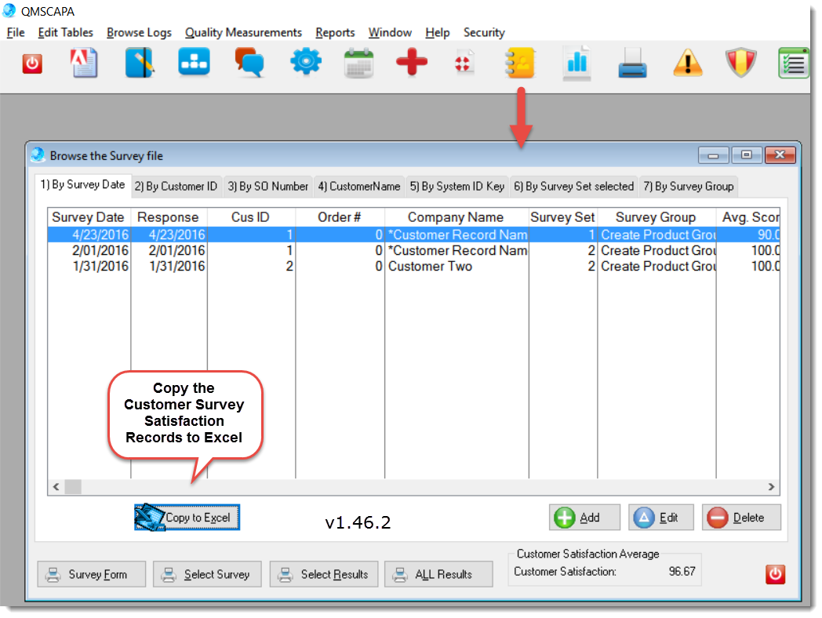Image resolution: width=822 pixels, height=618 pixels.
Task: Select the 7) By Survey Group tab
Action: [689, 187]
